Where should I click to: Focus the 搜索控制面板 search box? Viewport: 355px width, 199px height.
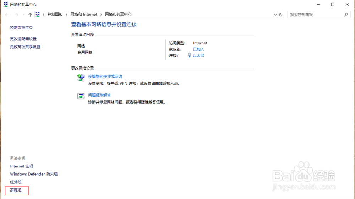[x=318, y=15]
